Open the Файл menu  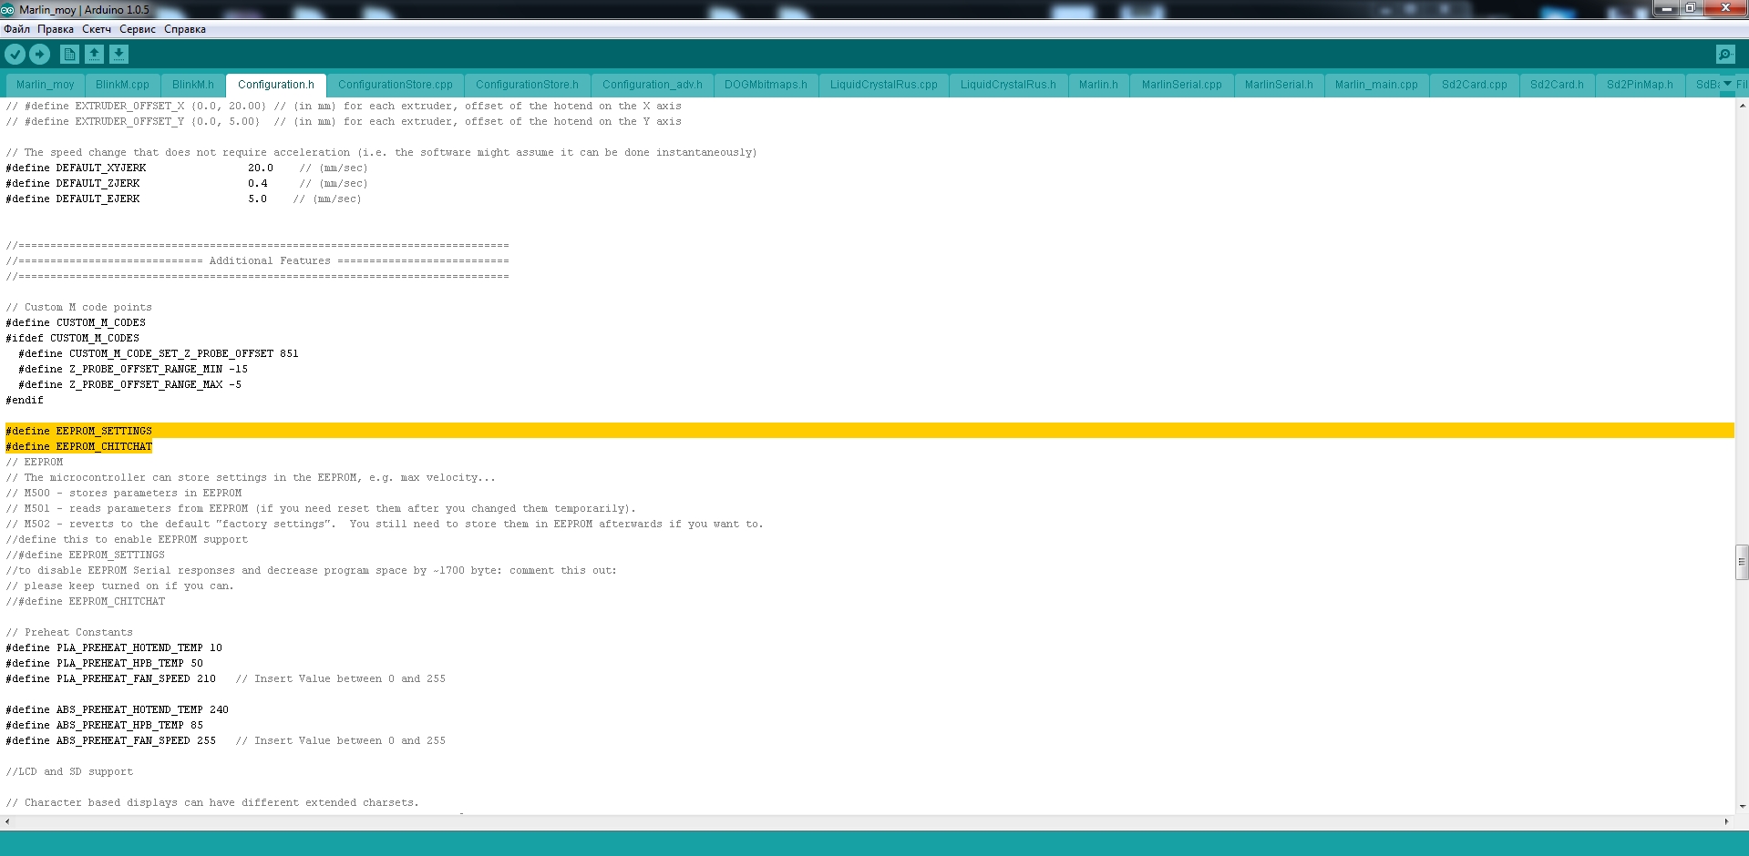[x=16, y=29]
